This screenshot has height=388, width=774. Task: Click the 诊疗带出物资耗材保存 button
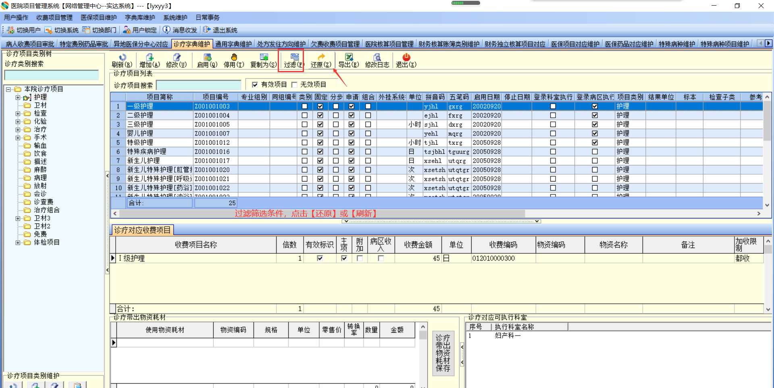point(443,353)
